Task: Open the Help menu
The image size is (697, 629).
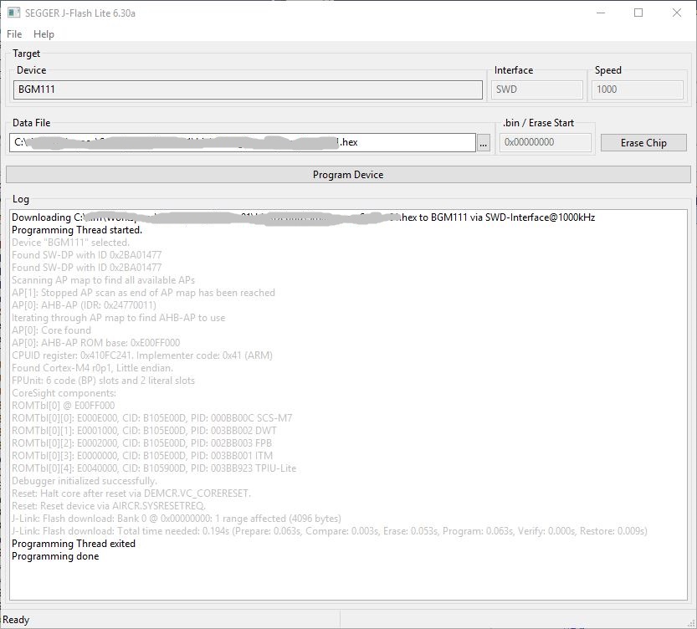Action: click(43, 33)
